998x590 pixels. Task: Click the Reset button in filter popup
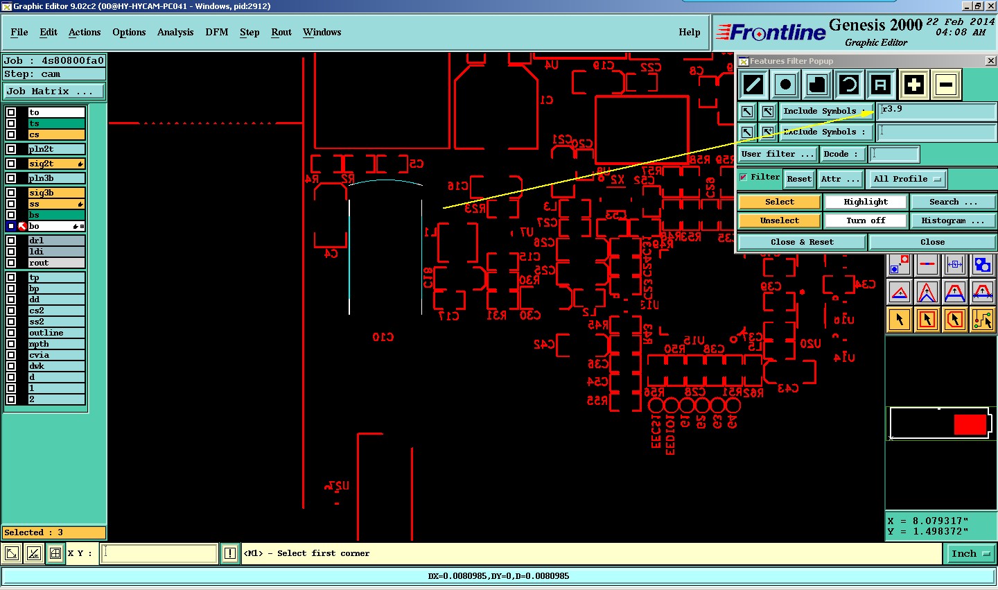click(799, 179)
